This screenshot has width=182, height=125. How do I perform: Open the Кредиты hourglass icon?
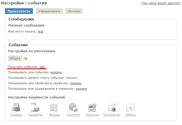click(x=35, y=107)
